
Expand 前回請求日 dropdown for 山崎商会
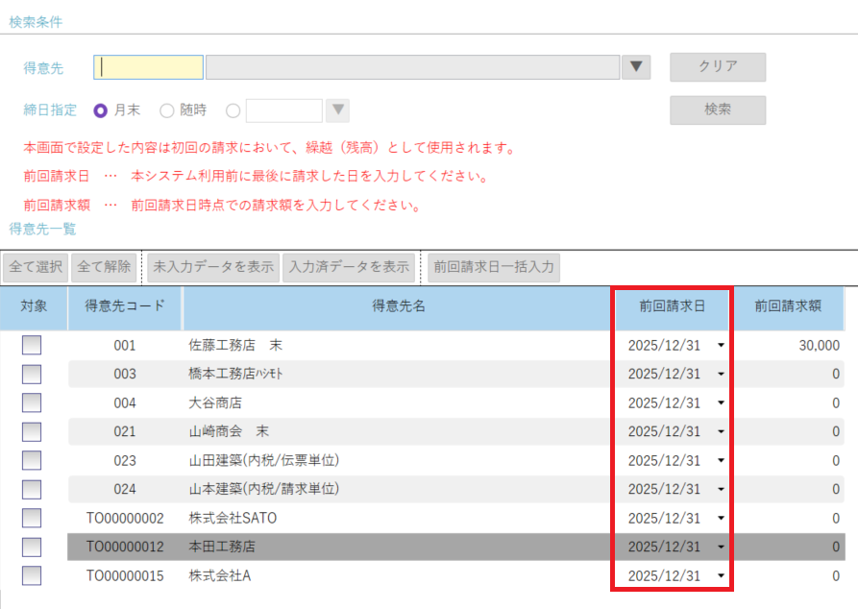click(721, 432)
